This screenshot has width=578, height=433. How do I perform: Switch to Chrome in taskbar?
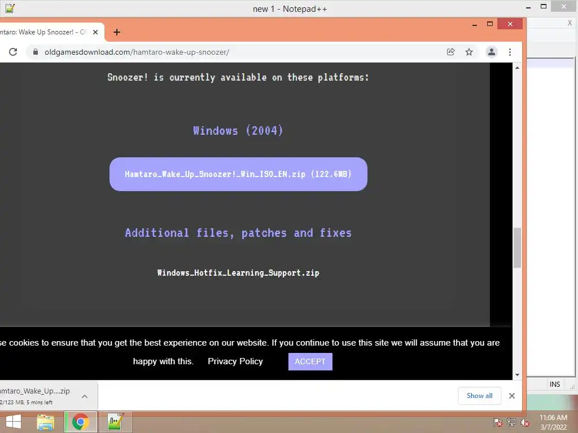tap(81, 422)
